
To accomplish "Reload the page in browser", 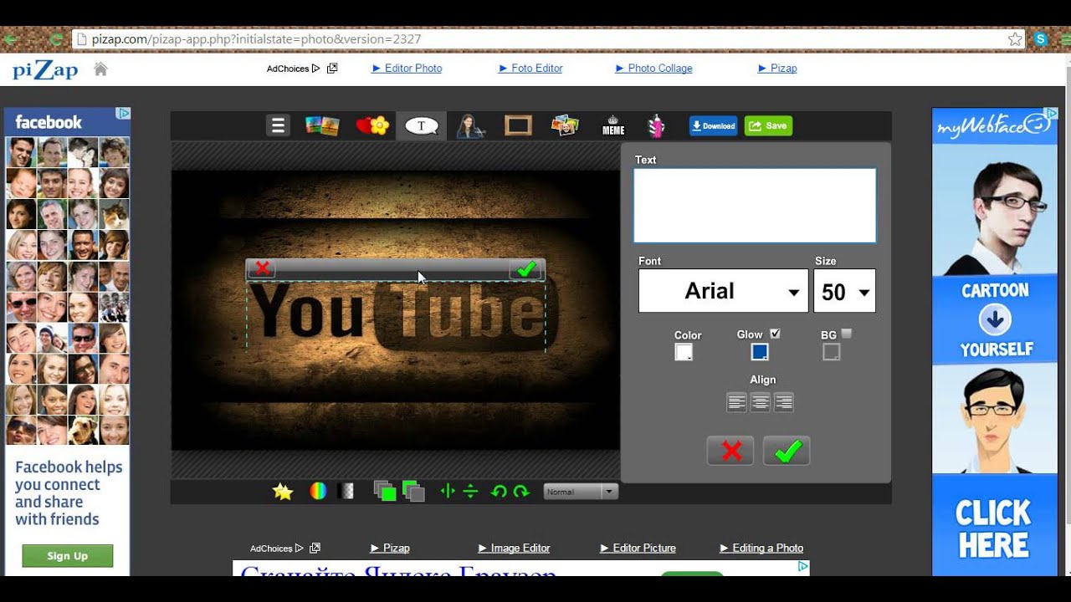I will tap(56, 39).
